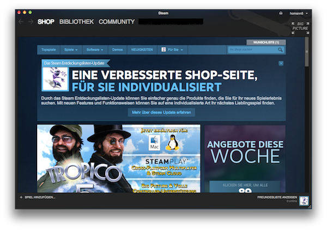This screenshot has width=327, height=230.
Task: Click KLICKEN SIE HIER, UM ALLE button
Action: [x=245, y=186]
